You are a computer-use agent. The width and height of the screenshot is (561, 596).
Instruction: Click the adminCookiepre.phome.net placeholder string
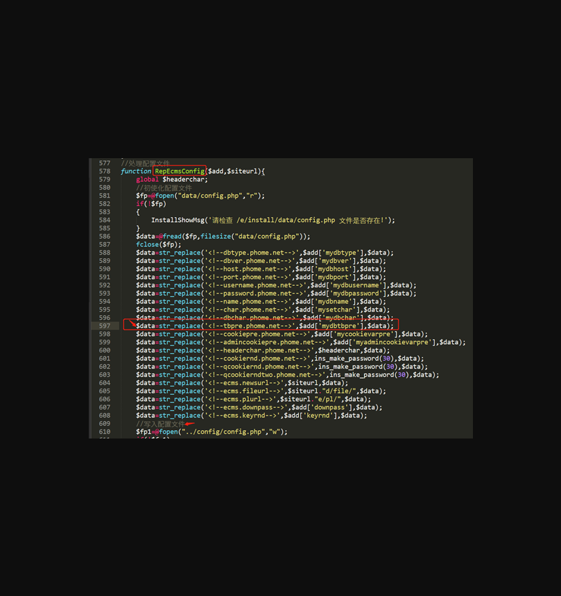262,342
